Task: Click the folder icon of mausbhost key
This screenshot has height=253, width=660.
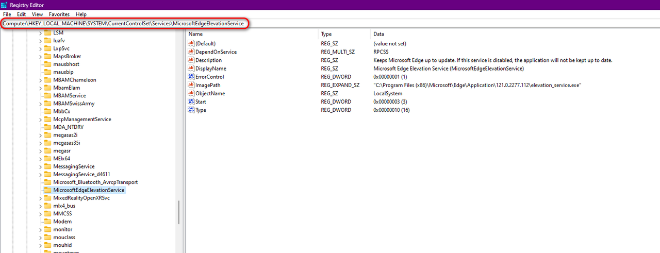Action: click(47, 64)
